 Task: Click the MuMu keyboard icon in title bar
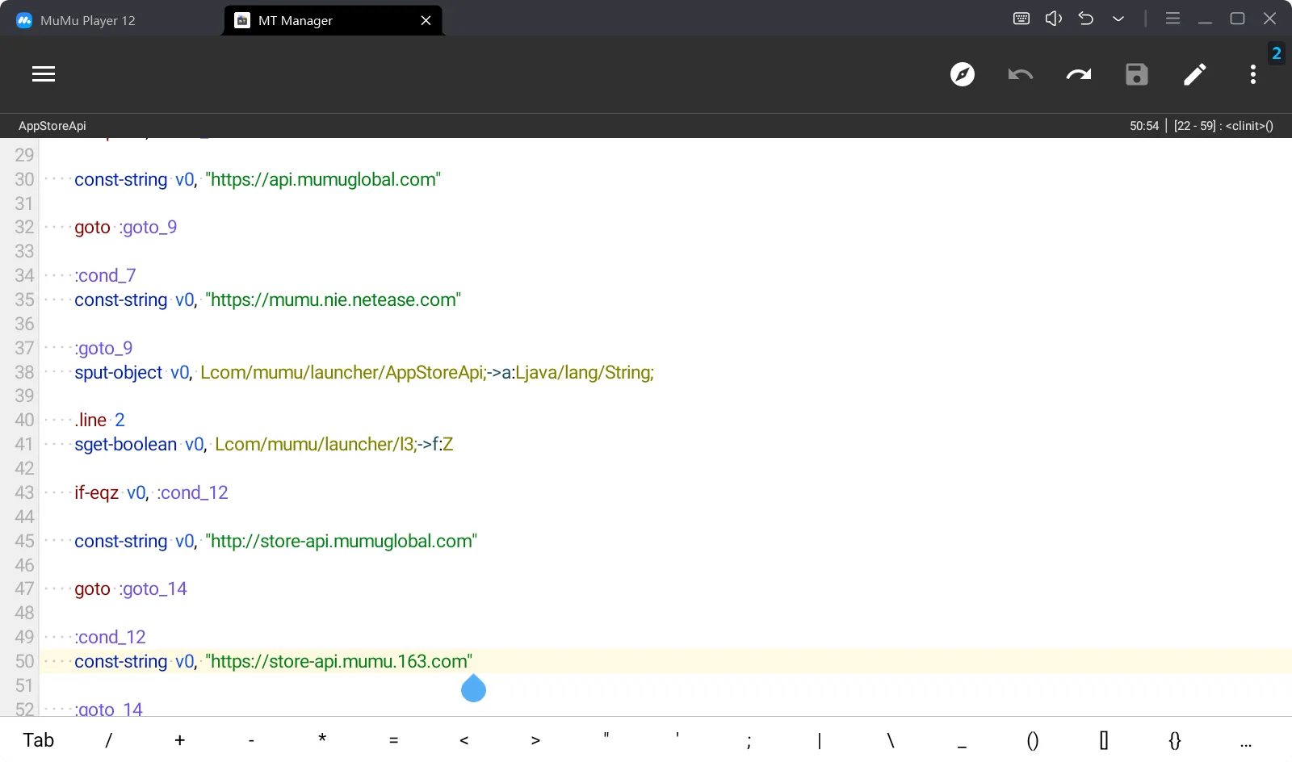coord(1021,19)
